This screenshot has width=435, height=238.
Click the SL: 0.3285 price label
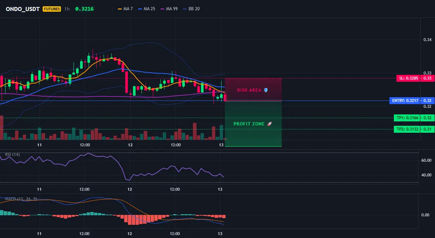click(408, 78)
